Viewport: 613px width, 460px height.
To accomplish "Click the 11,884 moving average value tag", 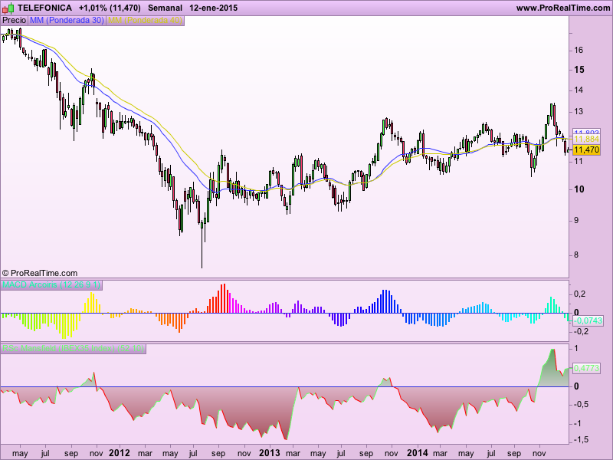I will (x=586, y=140).
